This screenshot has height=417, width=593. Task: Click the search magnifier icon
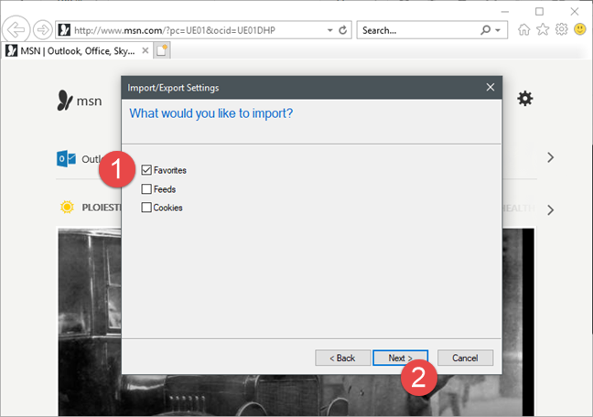point(485,30)
